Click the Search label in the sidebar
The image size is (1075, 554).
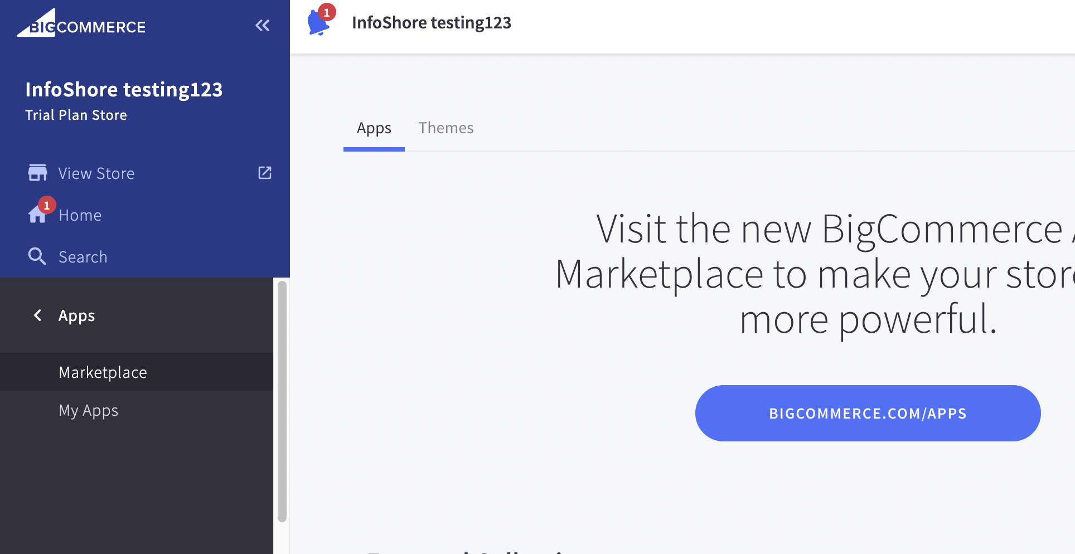[83, 257]
